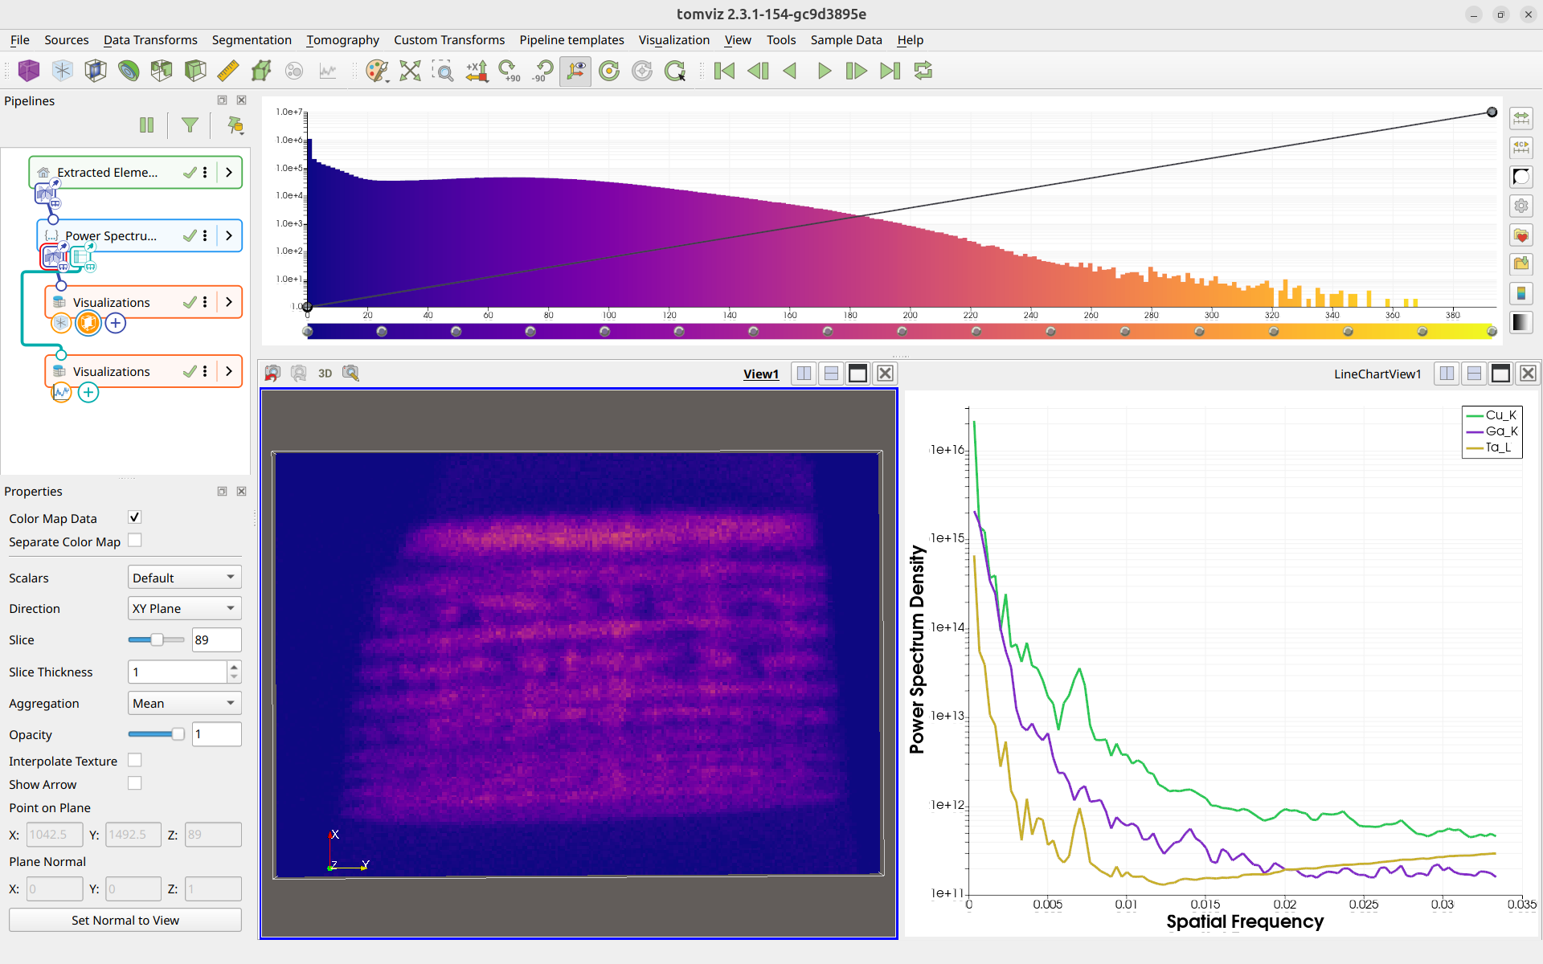Click the Slice slider handle
Viewport: 1543px width, 964px height.
tap(158, 639)
